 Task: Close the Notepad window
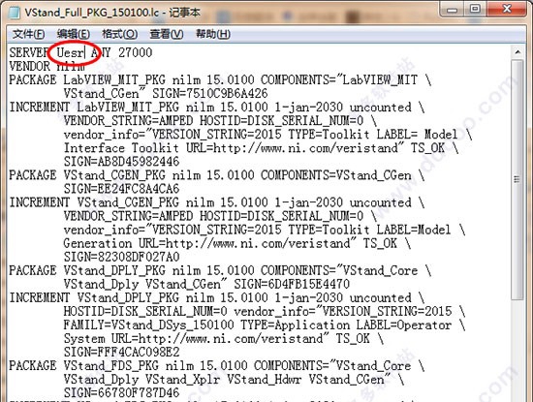pyautogui.click(x=507, y=9)
